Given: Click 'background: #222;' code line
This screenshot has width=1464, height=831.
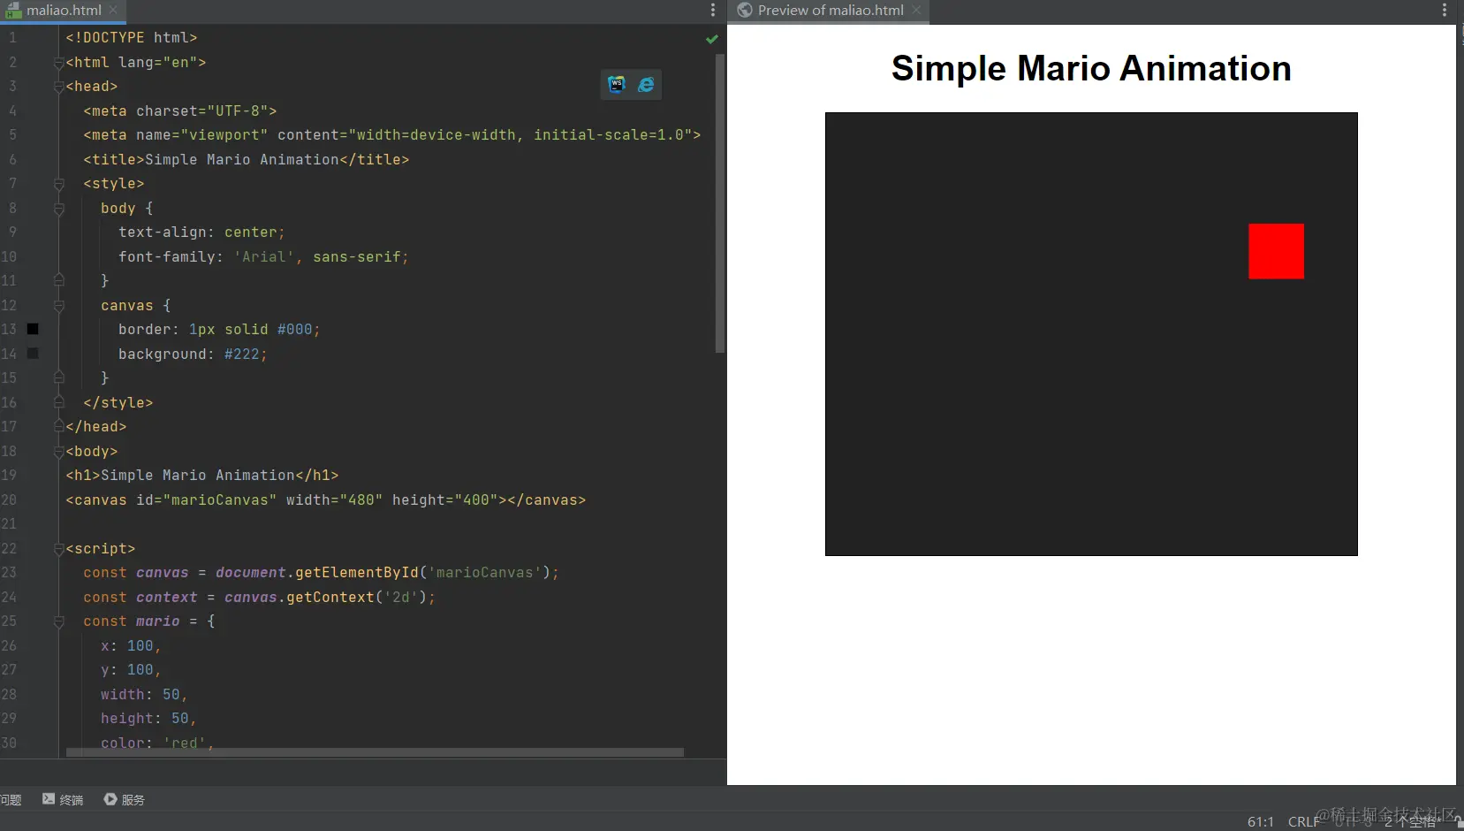Looking at the screenshot, I should pyautogui.click(x=193, y=355).
